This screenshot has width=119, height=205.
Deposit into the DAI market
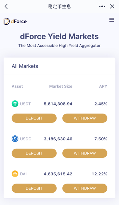pos(34,188)
